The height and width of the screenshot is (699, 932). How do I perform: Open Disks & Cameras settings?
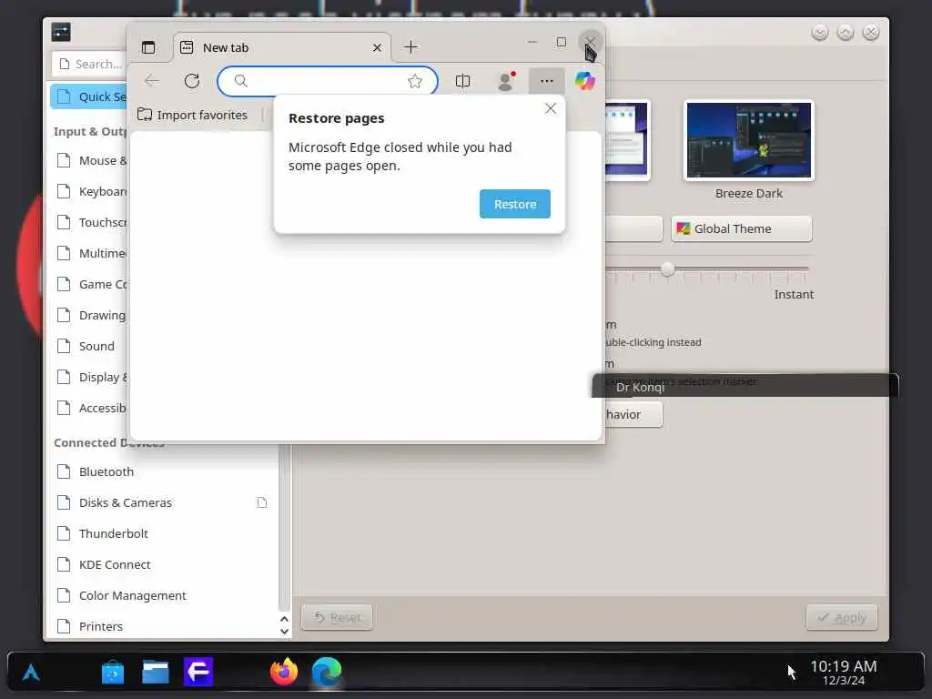tap(164, 502)
